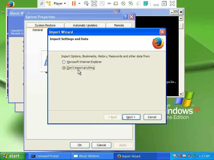The width and height of the screenshot is (214, 160).
Task: Switch to Command Prompt in the taskbar
Action: [x=49, y=156]
